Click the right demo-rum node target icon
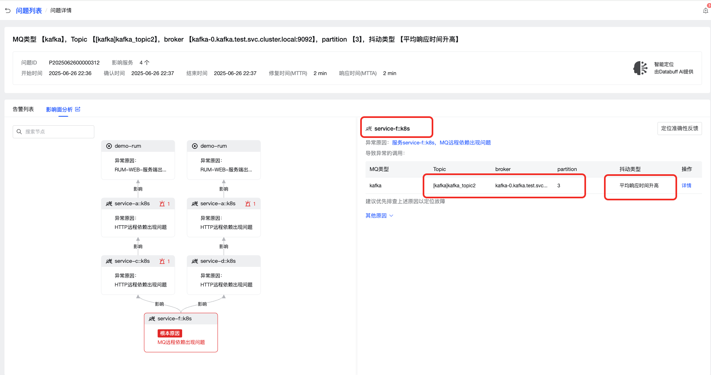 coord(195,146)
